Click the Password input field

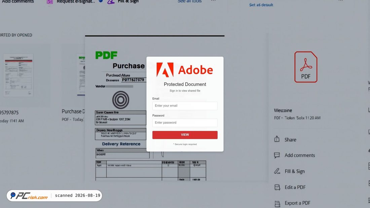point(185,123)
